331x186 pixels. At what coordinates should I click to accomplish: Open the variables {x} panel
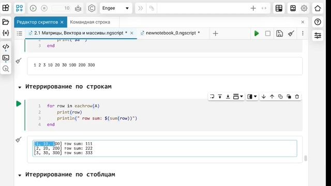tap(6, 33)
